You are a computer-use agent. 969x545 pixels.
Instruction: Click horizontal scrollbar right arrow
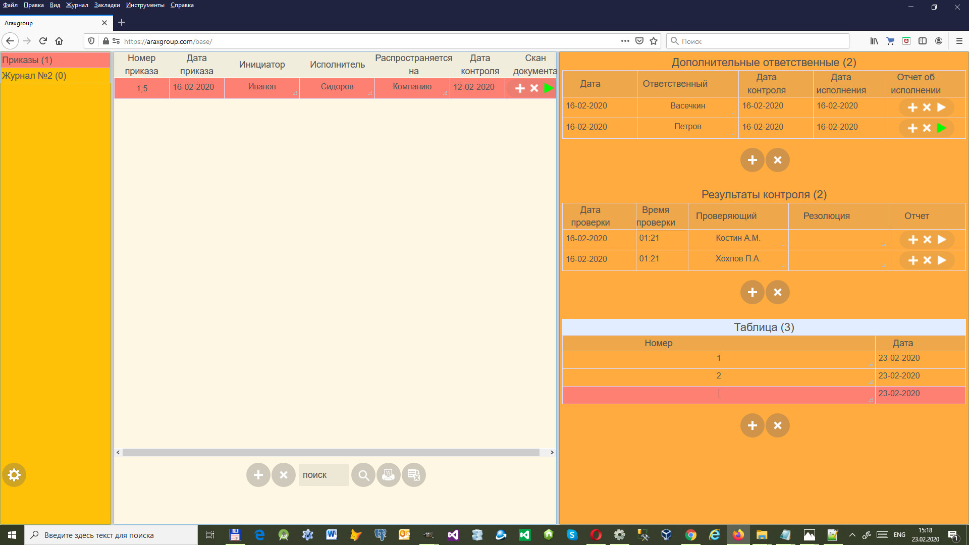tap(552, 452)
